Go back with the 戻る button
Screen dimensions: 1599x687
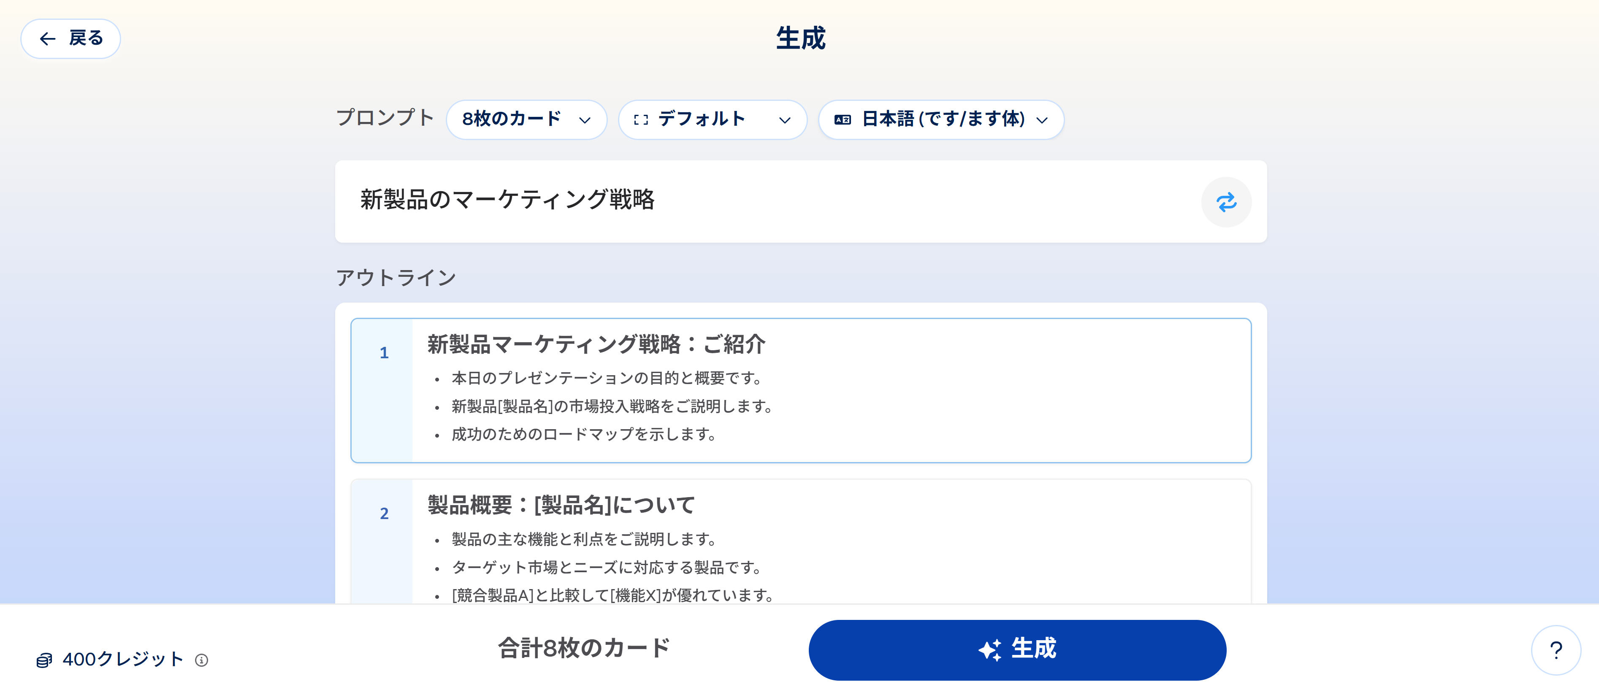coord(71,39)
